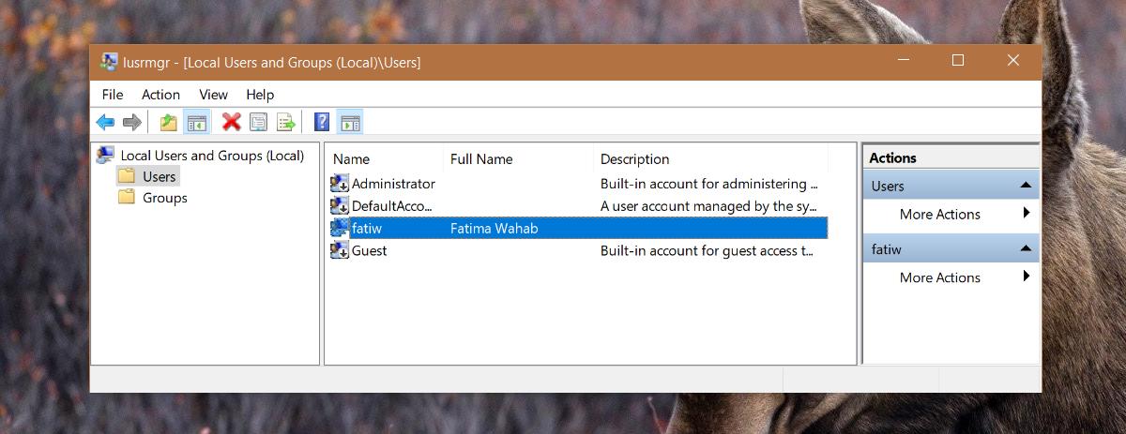Toggle the Show/Hide Console Tree button
The width and height of the screenshot is (1126, 434).
(196, 122)
